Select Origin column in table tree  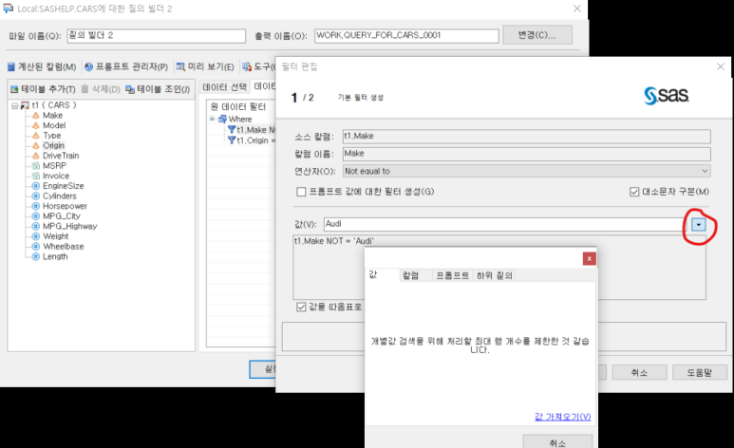click(53, 145)
